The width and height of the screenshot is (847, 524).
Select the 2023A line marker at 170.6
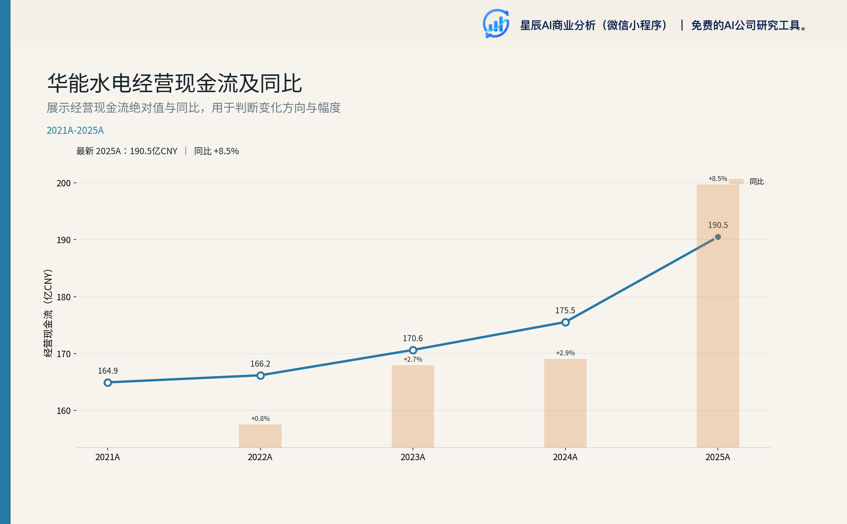coord(413,350)
